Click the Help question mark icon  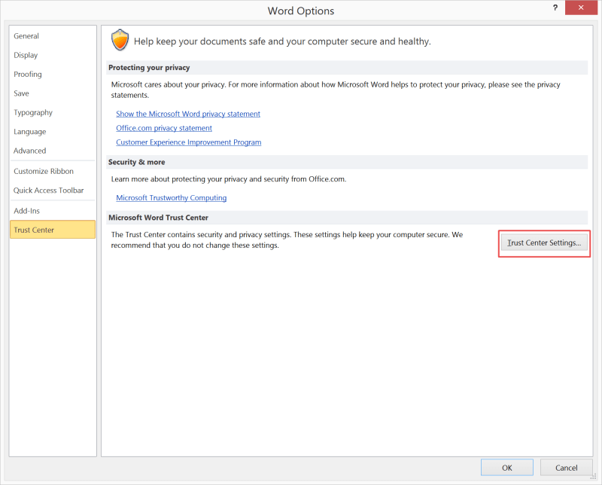coord(555,8)
